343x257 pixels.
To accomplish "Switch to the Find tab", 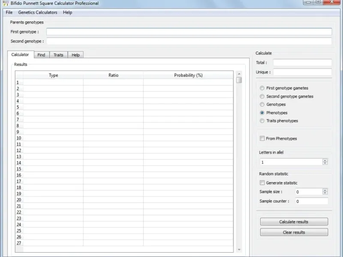I will 41,55.
